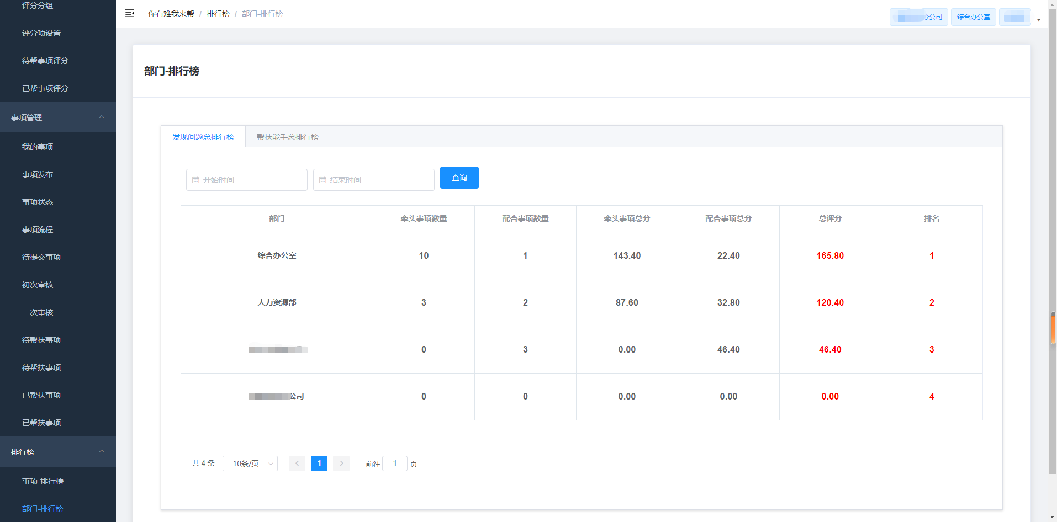Image resolution: width=1057 pixels, height=522 pixels.
Task: Open 评分项设置 in sidebar
Action: (58, 33)
